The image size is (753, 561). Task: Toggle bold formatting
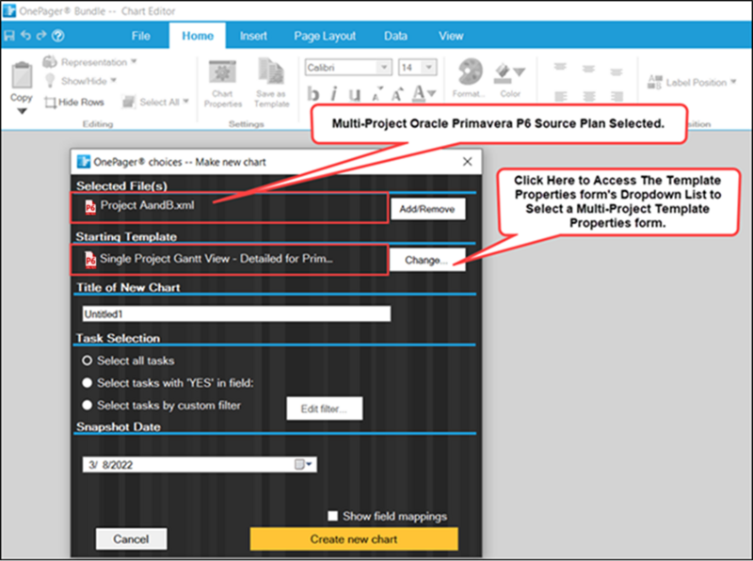(313, 94)
